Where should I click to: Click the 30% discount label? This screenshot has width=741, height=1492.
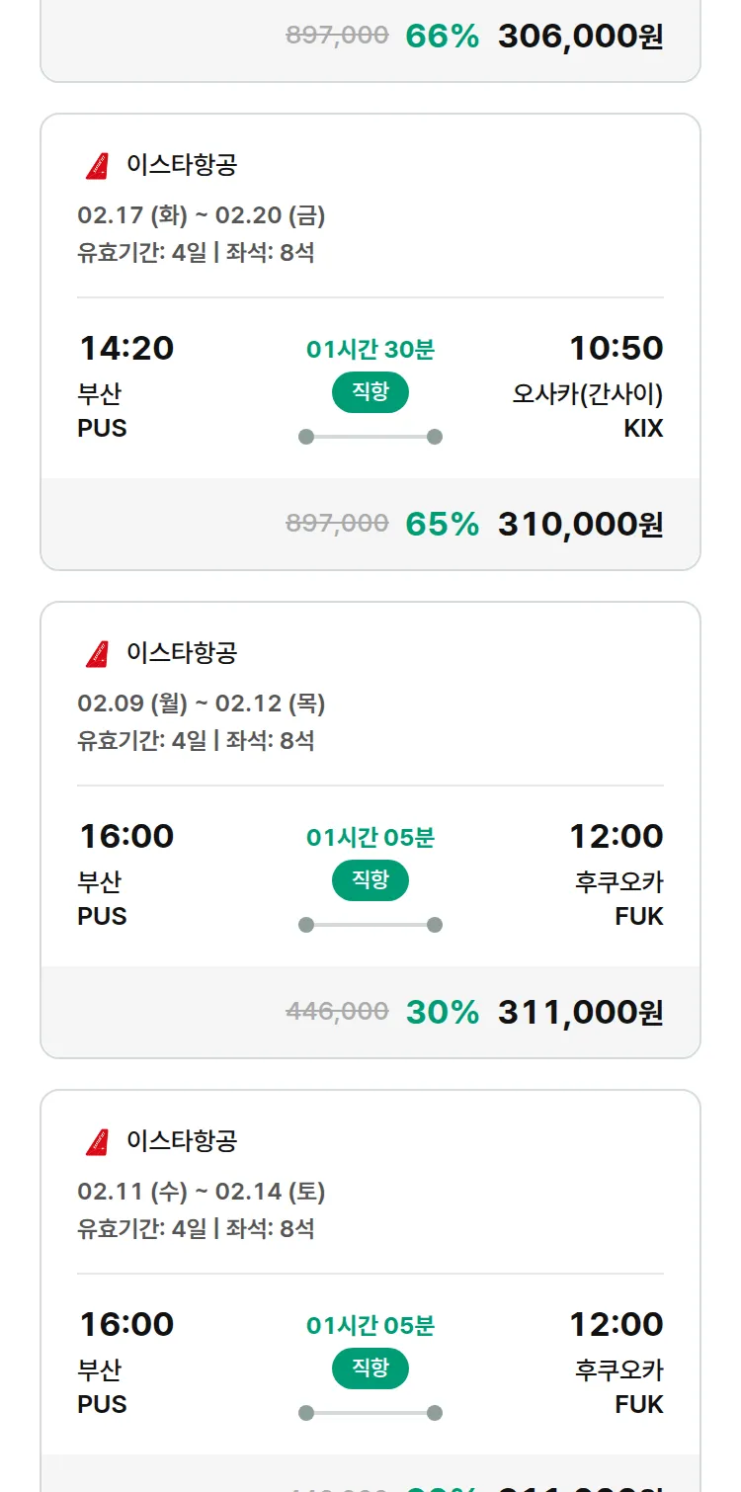click(442, 1012)
